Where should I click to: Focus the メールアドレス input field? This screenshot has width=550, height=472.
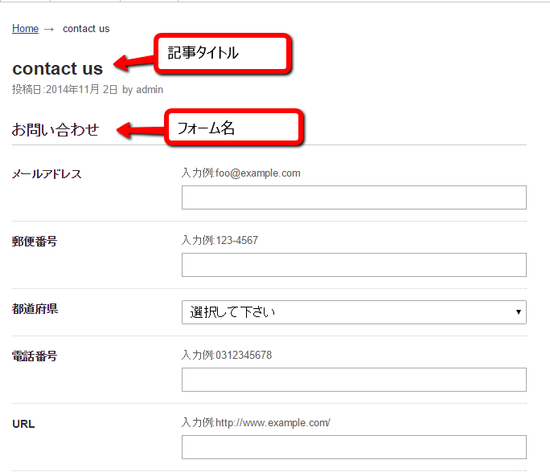pos(354,197)
